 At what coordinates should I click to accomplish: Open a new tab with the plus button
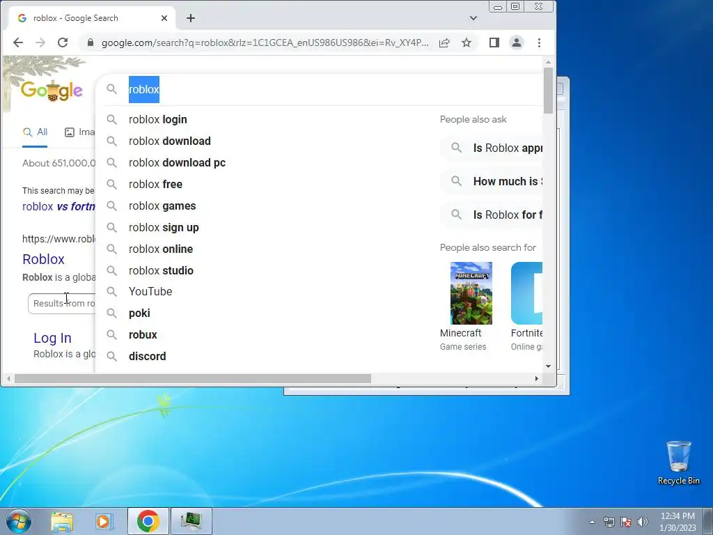191,18
